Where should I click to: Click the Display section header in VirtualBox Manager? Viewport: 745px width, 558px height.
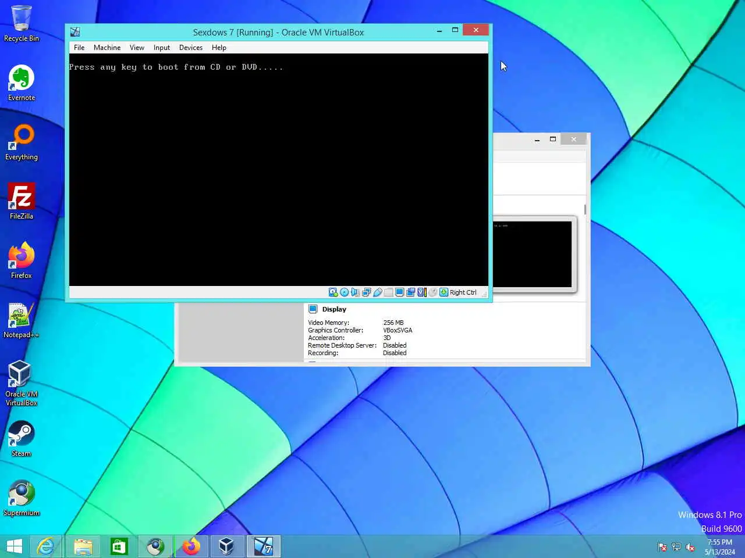pos(334,309)
